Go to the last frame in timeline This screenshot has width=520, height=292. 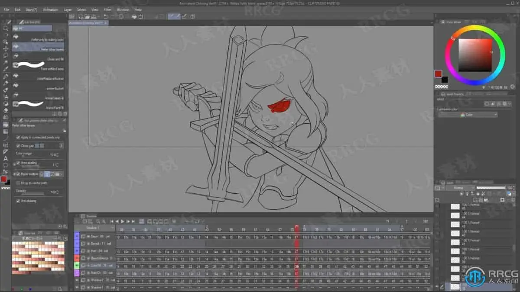133,221
